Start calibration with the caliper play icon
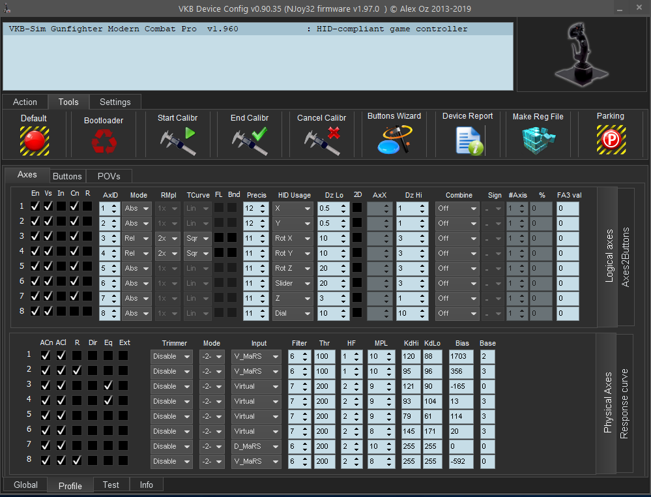651x497 pixels. (178, 141)
